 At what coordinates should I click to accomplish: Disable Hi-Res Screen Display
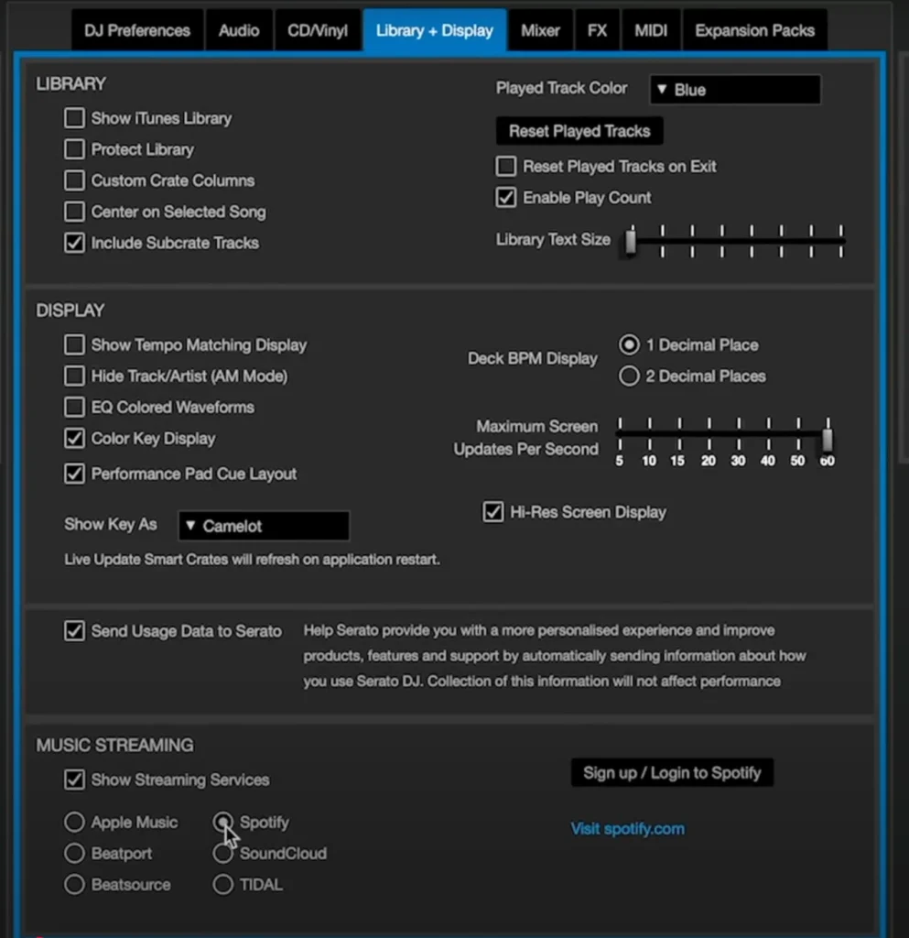point(493,512)
